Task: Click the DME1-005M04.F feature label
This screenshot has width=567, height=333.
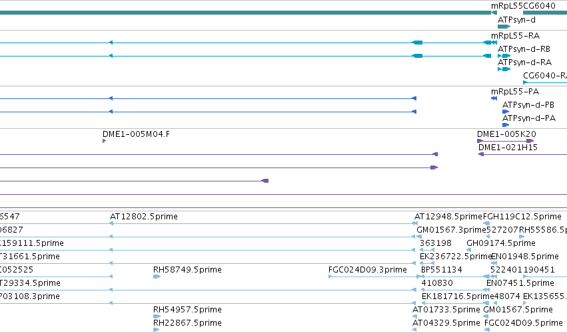Action: 137,134
